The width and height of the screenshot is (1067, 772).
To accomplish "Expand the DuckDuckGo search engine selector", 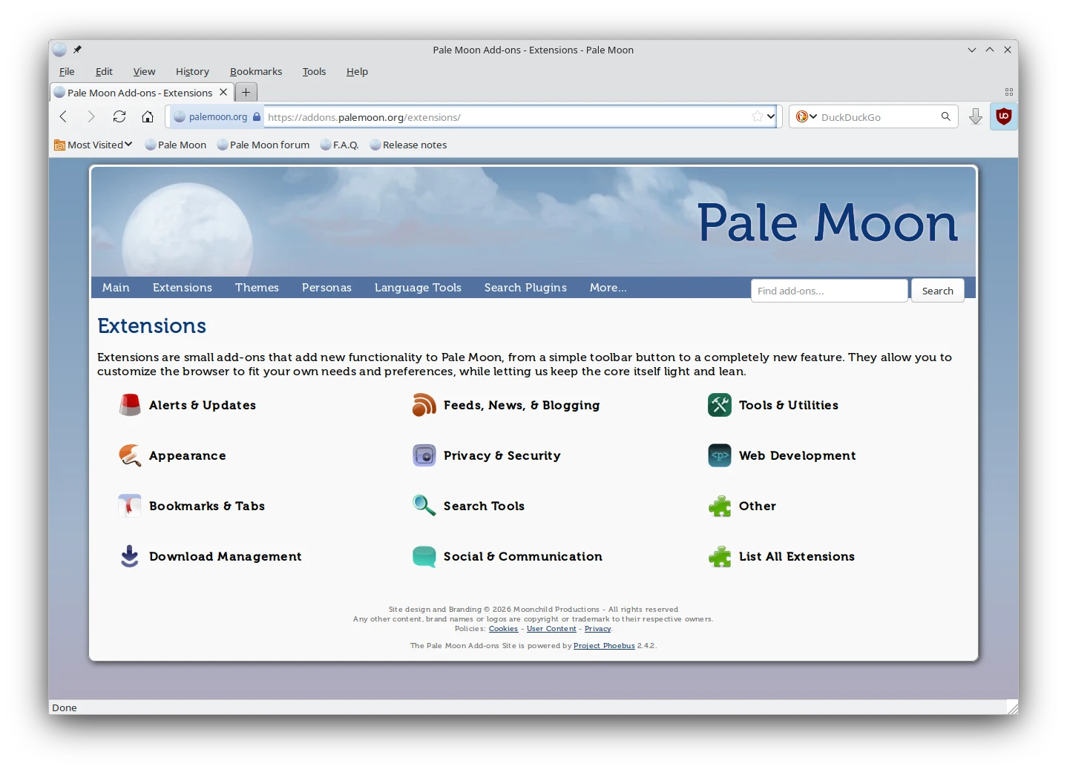I will click(x=807, y=116).
